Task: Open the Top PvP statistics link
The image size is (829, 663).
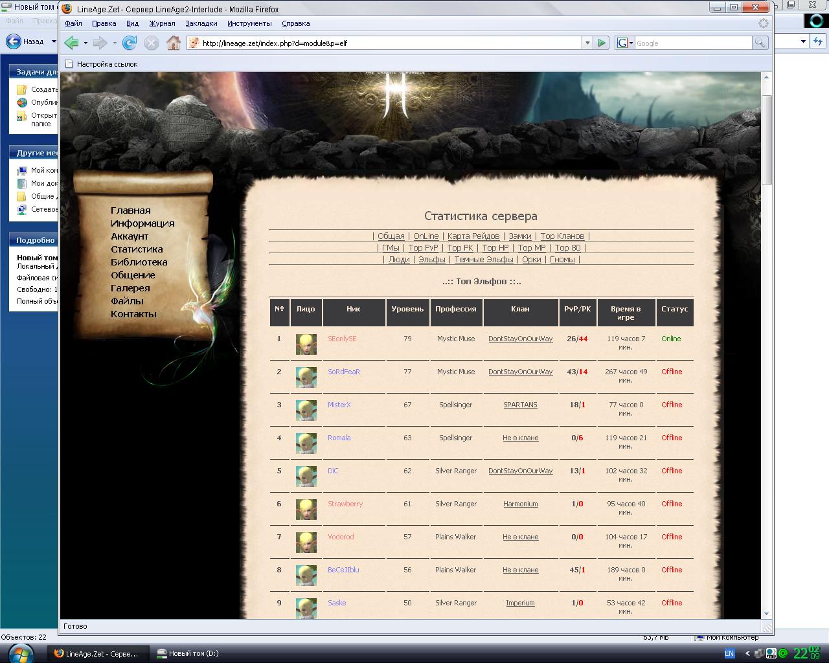Action: (x=423, y=248)
